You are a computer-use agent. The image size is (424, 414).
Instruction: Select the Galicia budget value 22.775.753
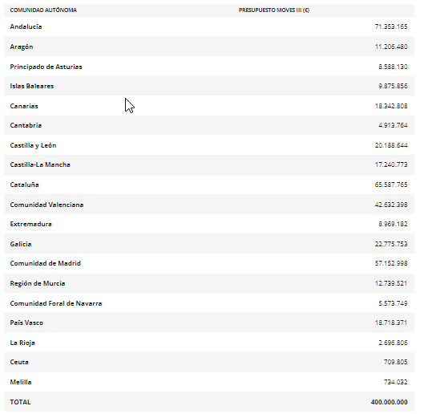pos(391,244)
